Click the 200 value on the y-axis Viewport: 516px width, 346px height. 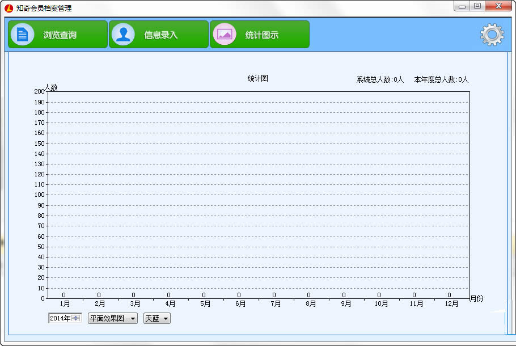(x=39, y=91)
